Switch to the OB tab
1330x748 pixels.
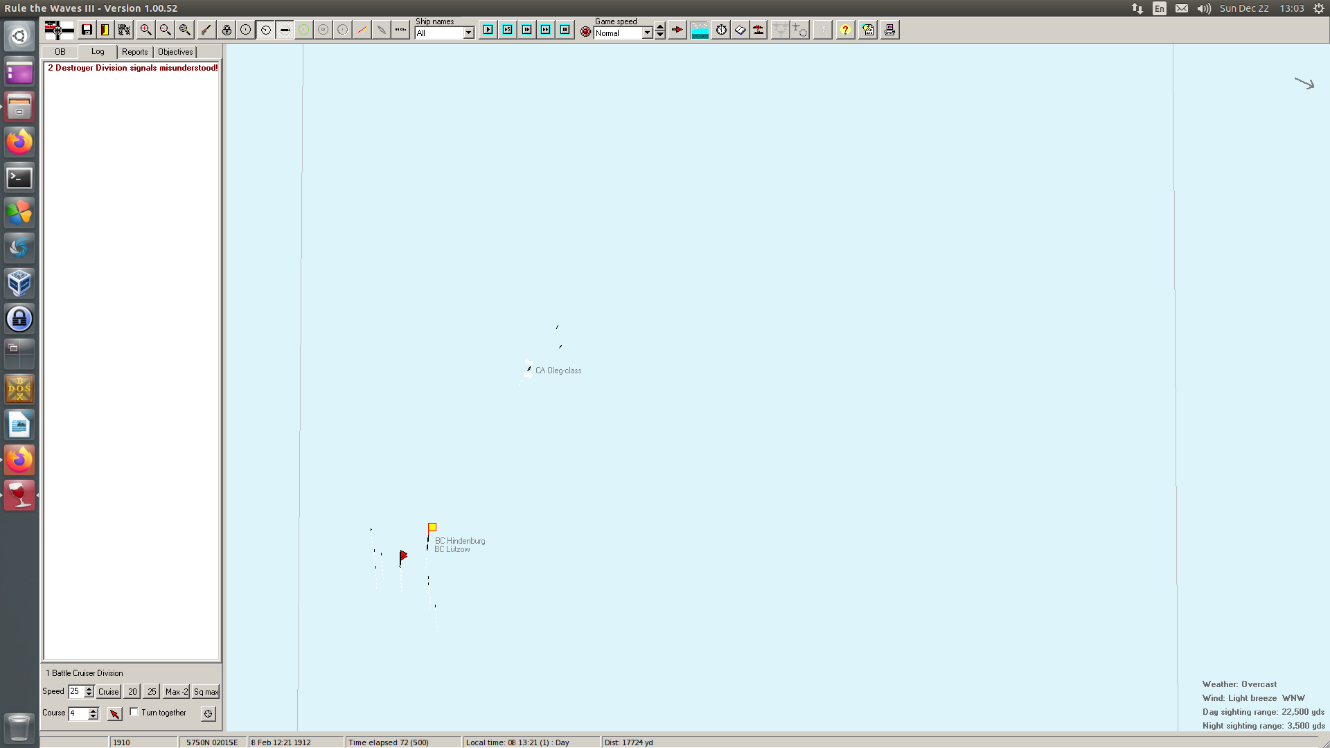tap(60, 52)
